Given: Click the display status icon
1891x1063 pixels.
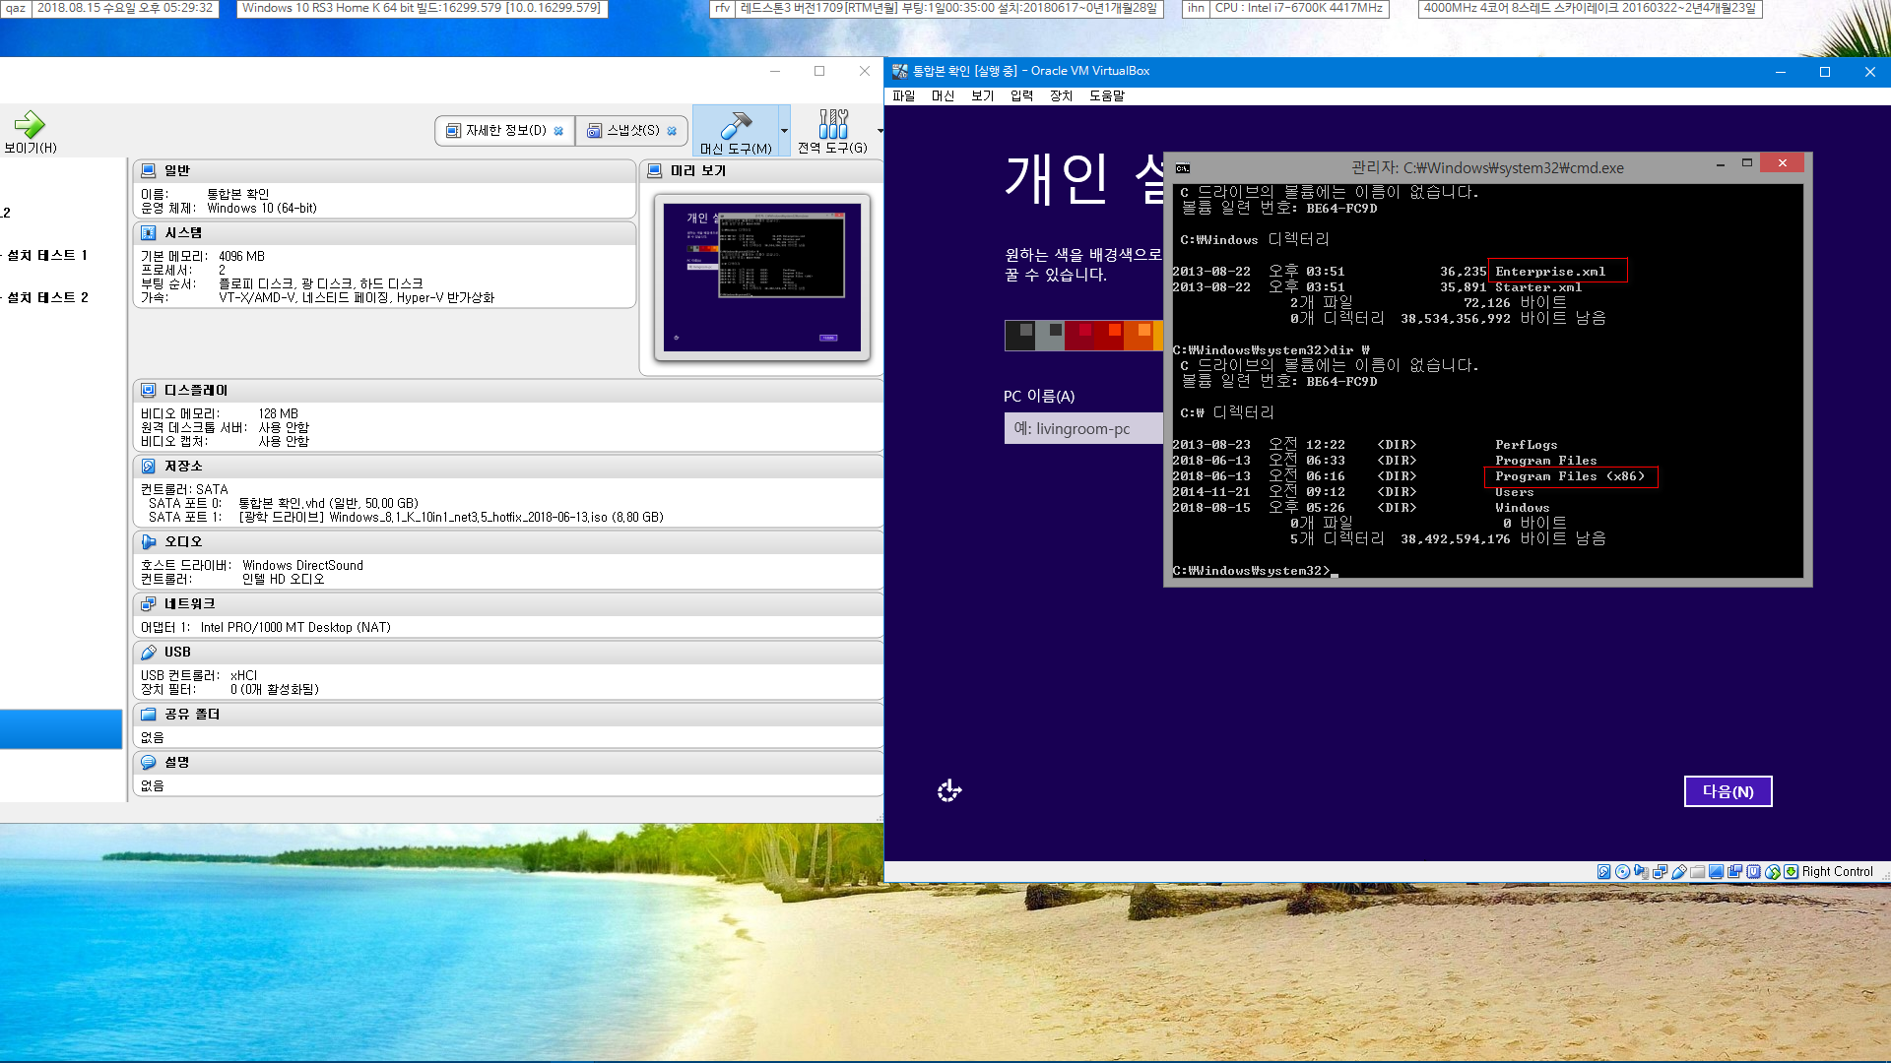Looking at the screenshot, I should click(1716, 872).
